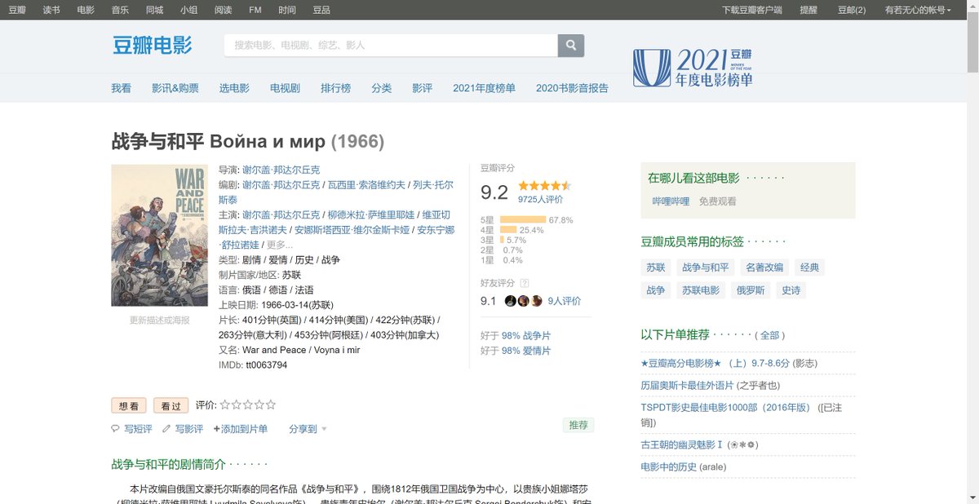Select the 影讯&购票 navigation tab
The height and width of the screenshot is (504, 979).
pyautogui.click(x=175, y=88)
